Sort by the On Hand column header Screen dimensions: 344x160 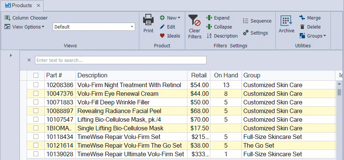pos(226,75)
